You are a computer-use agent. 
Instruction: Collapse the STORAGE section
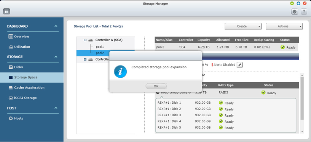click(x=56, y=57)
